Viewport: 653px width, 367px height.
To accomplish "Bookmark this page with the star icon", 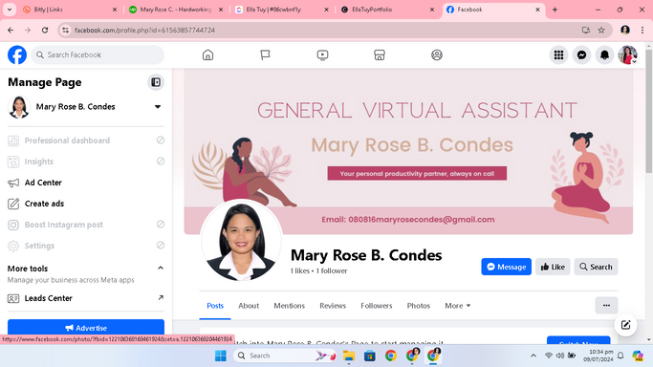I will point(601,30).
